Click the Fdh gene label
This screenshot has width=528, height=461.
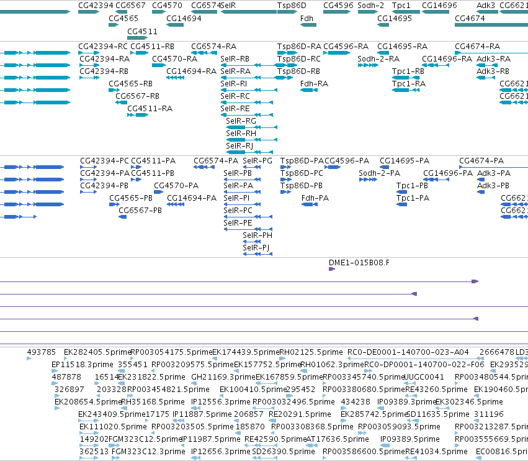(307, 18)
